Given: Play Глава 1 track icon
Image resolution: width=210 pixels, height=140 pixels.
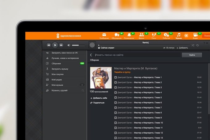Looking at the screenshot, I should pyautogui.click(x=115, y=77).
